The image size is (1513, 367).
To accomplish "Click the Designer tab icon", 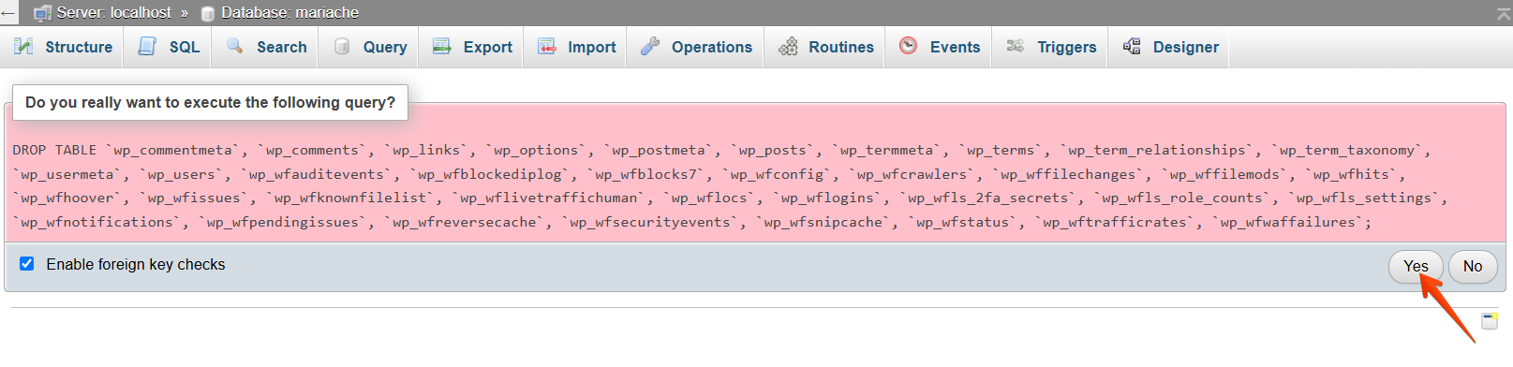I will coord(1132,46).
